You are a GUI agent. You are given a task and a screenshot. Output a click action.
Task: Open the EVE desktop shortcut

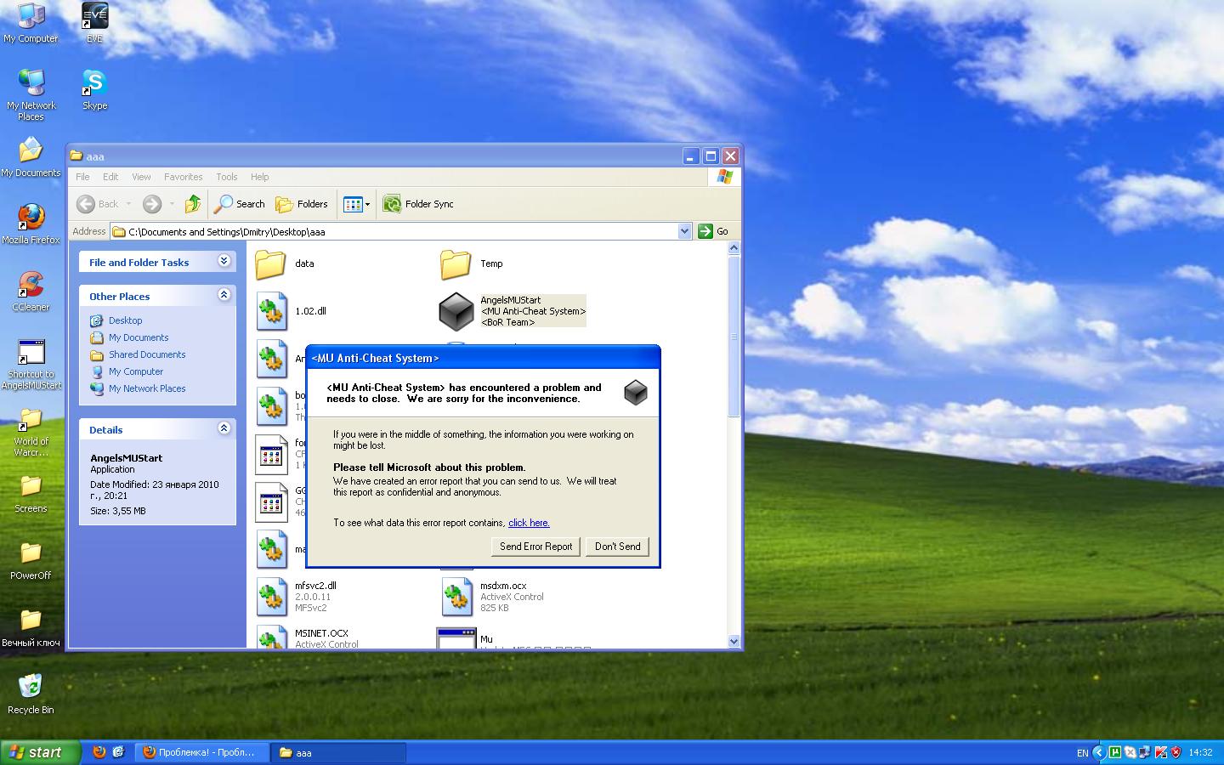[x=94, y=23]
